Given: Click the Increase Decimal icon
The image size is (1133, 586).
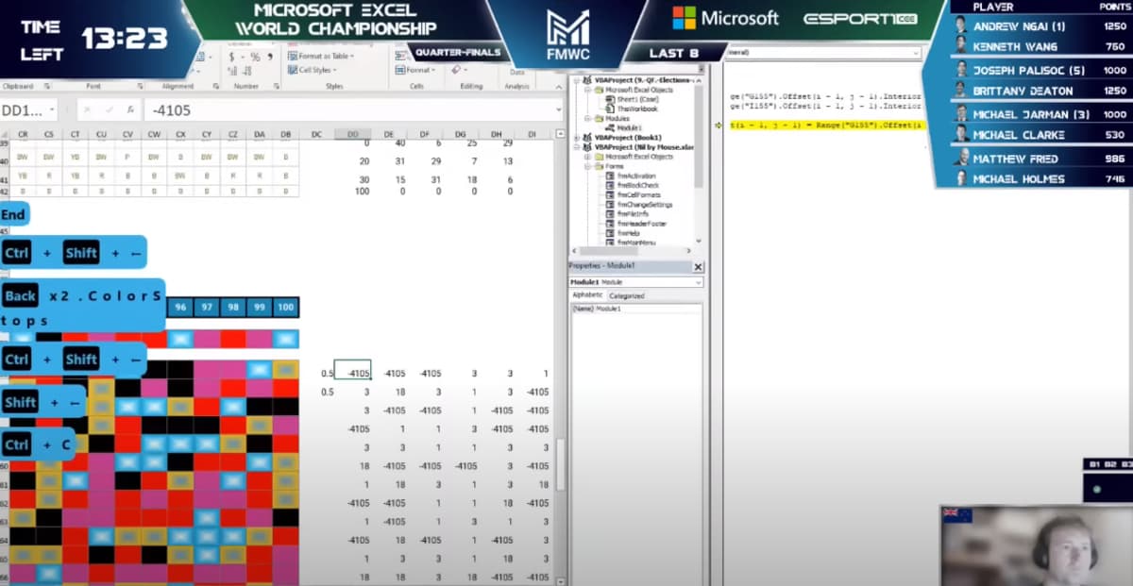Looking at the screenshot, I should pos(231,71).
